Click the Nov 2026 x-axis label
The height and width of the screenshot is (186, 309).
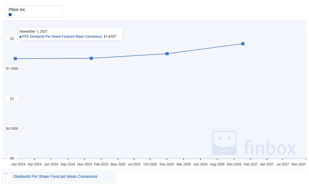pyautogui.click(x=234, y=164)
